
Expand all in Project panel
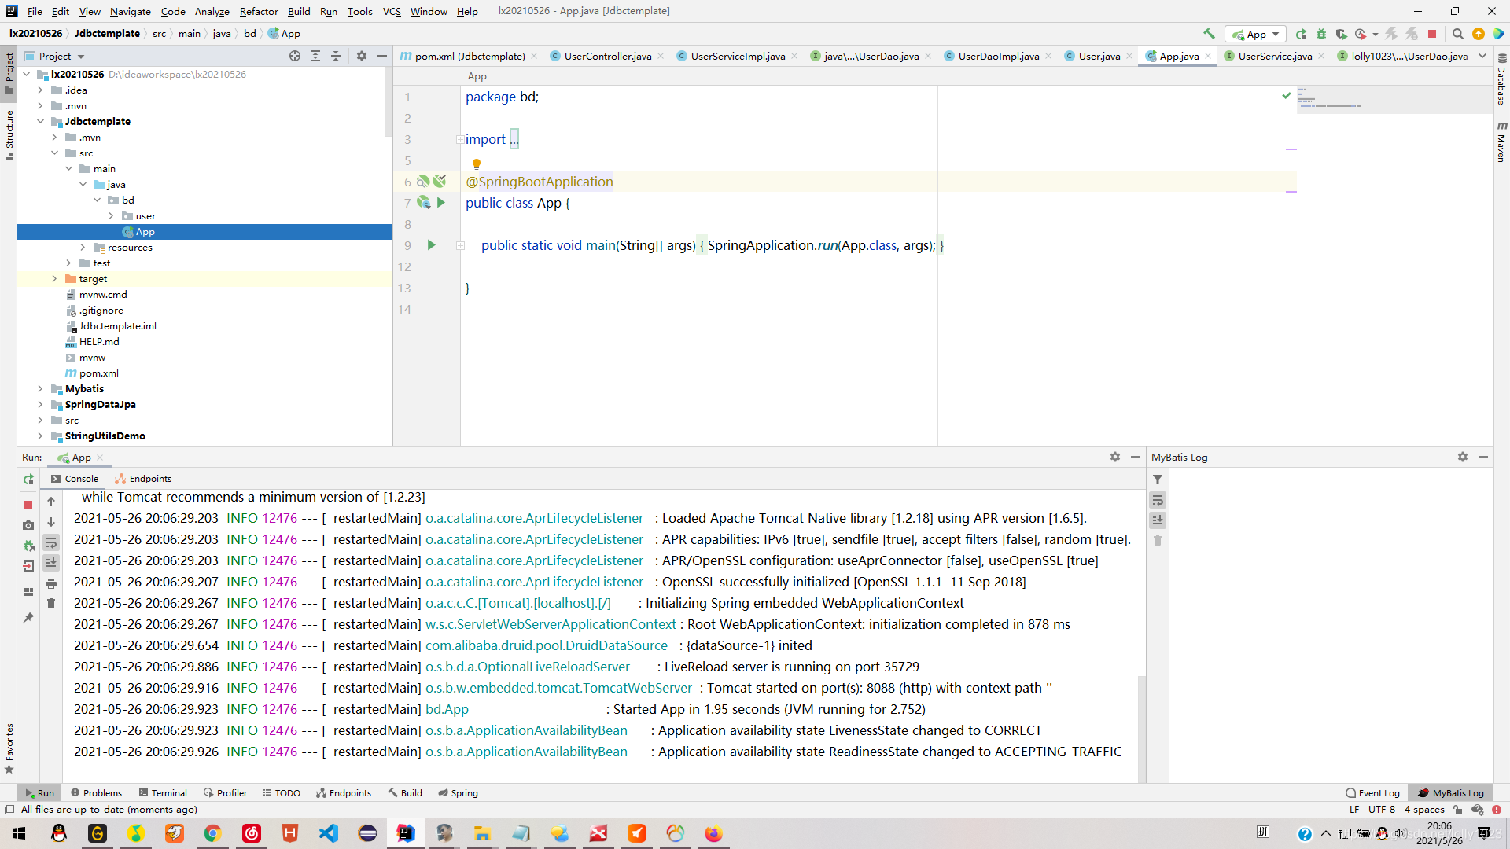[315, 56]
